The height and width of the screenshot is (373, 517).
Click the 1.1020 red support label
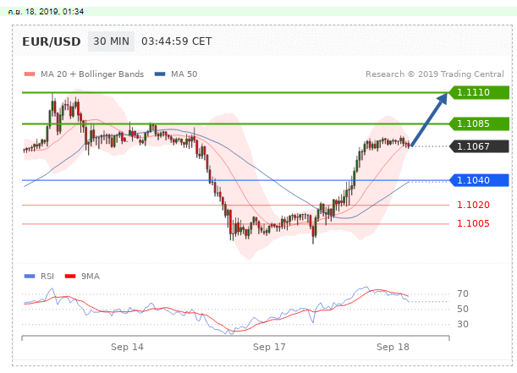click(473, 205)
